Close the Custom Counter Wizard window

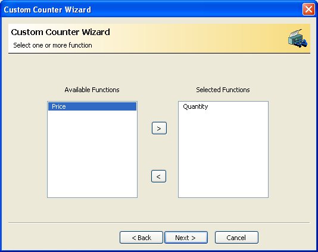[308, 10]
